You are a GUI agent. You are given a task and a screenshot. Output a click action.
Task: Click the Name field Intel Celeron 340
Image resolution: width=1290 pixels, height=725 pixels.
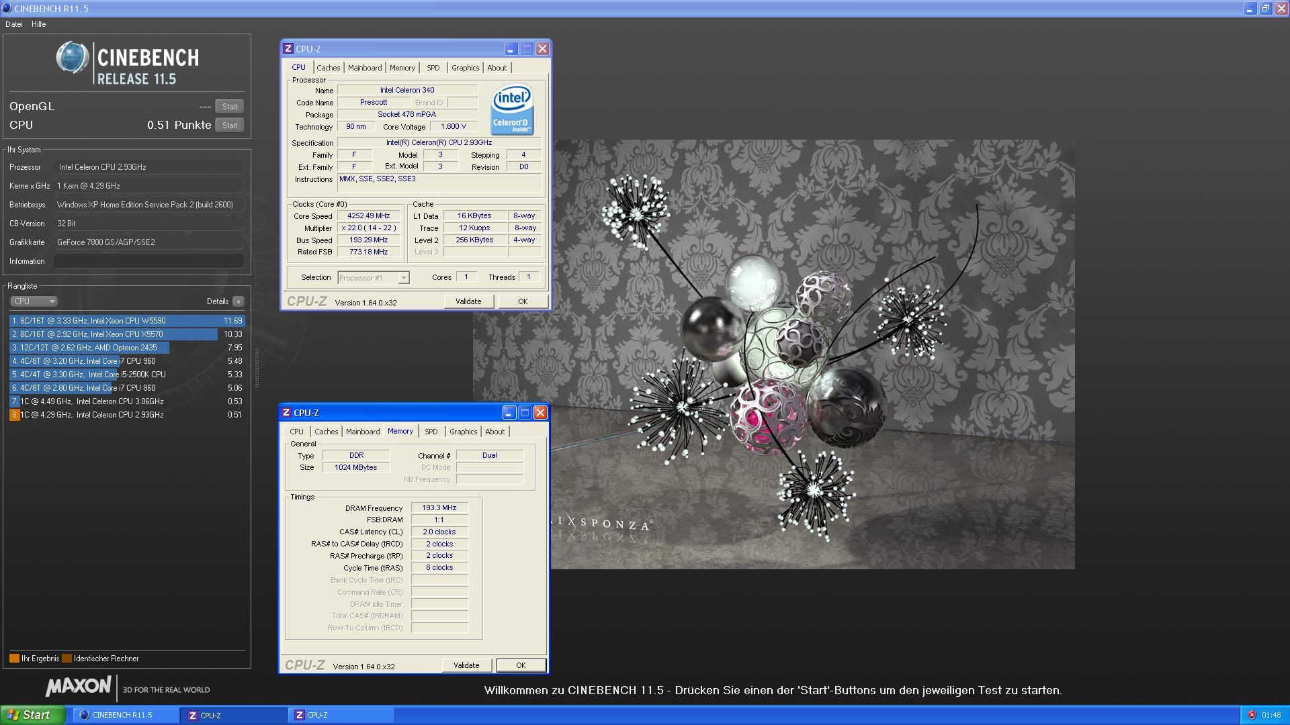click(407, 90)
